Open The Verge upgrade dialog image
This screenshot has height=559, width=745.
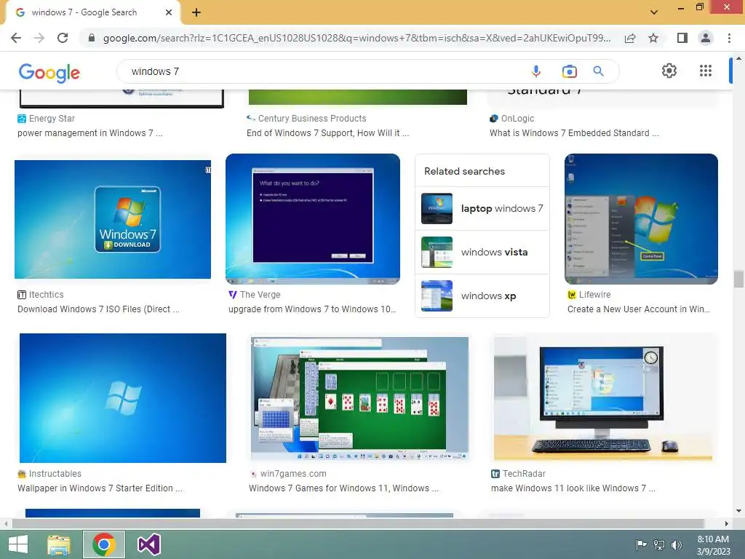tap(313, 218)
